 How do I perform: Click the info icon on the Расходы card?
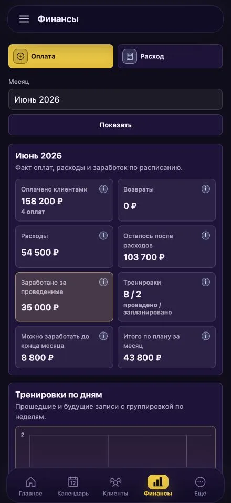click(103, 236)
